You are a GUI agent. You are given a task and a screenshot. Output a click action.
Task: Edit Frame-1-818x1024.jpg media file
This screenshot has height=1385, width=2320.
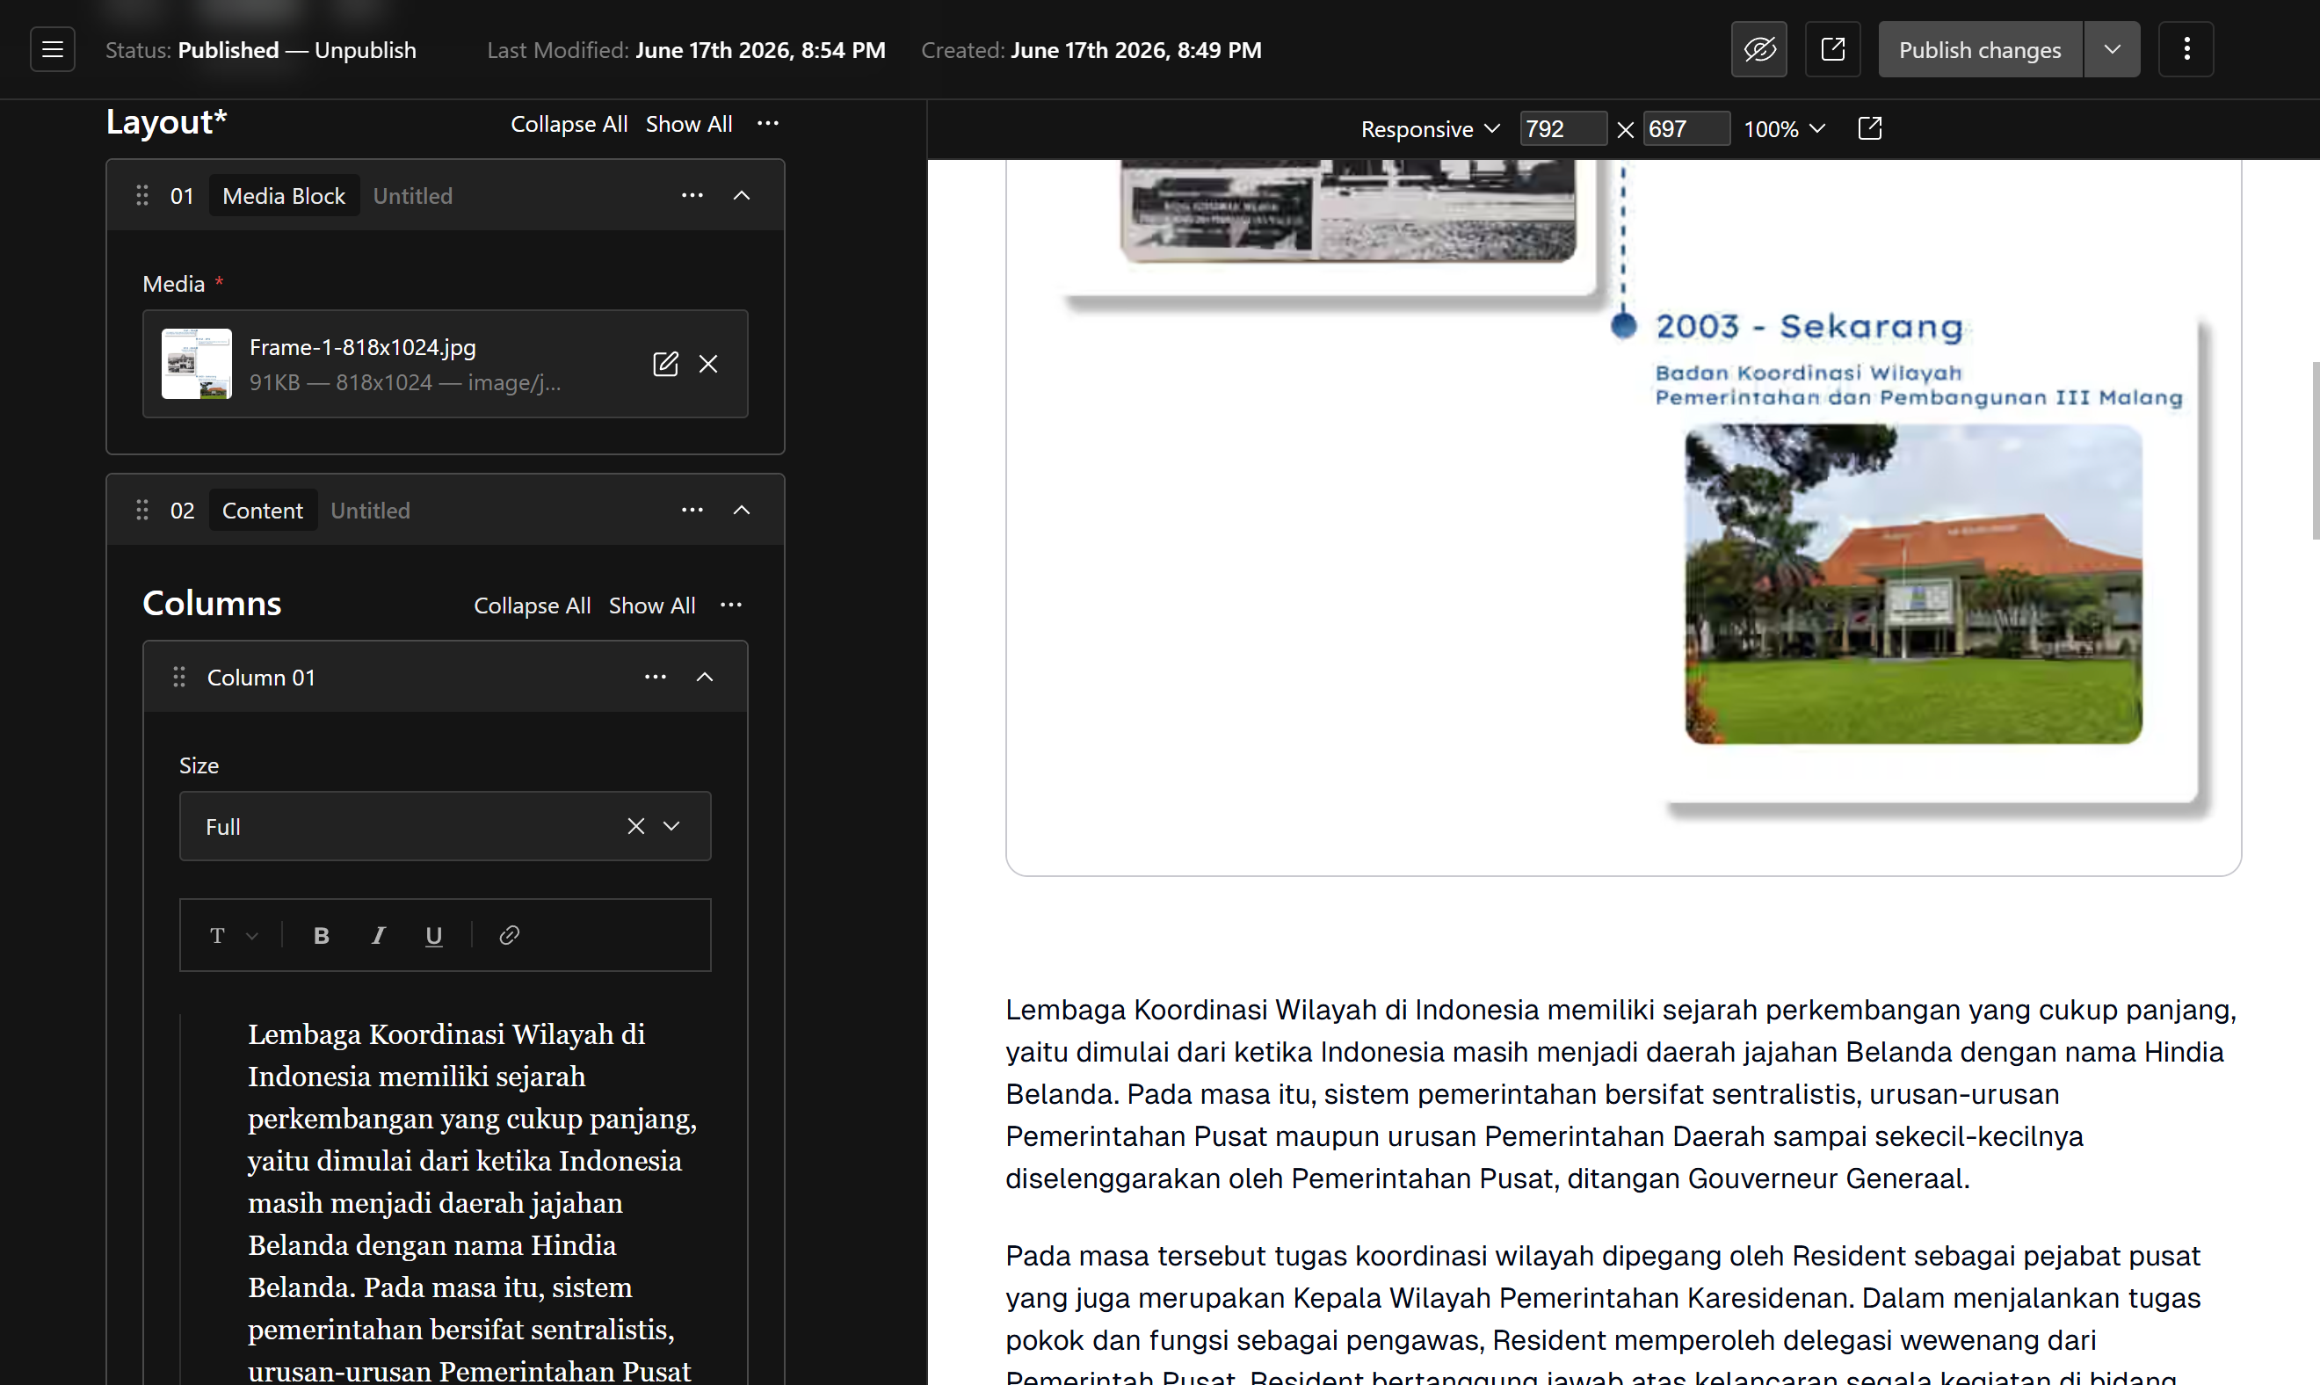(x=665, y=364)
